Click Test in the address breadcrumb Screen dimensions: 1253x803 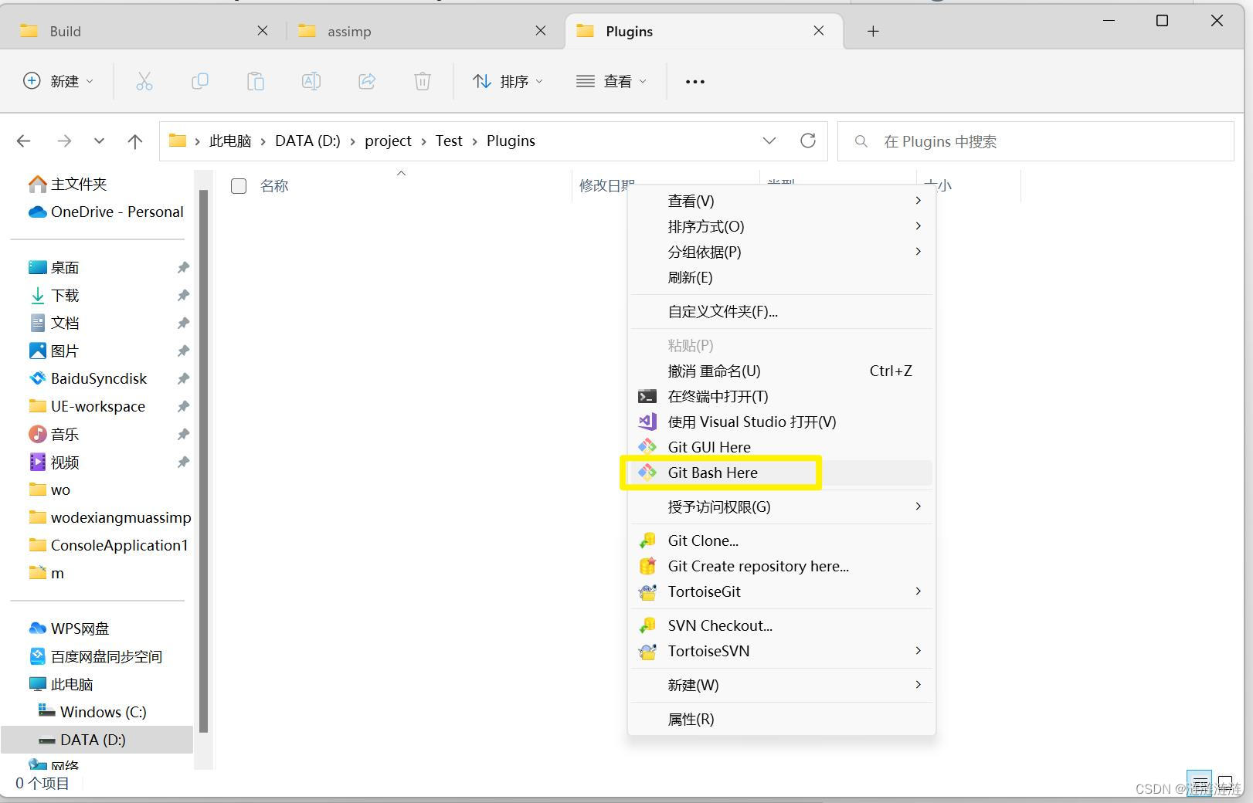coord(449,141)
